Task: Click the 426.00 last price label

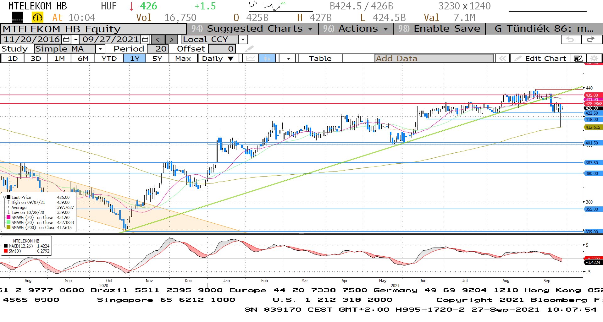Action: tap(593, 108)
